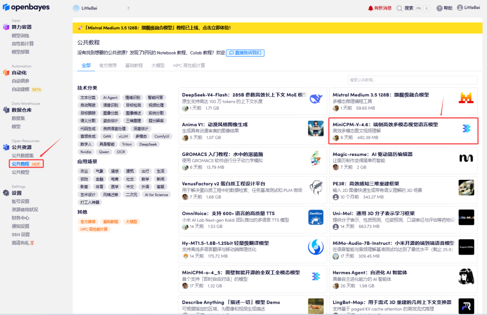This screenshot has height=315, width=487.
Task: Filter by the AI Agent tag
Action: [x=110, y=97]
